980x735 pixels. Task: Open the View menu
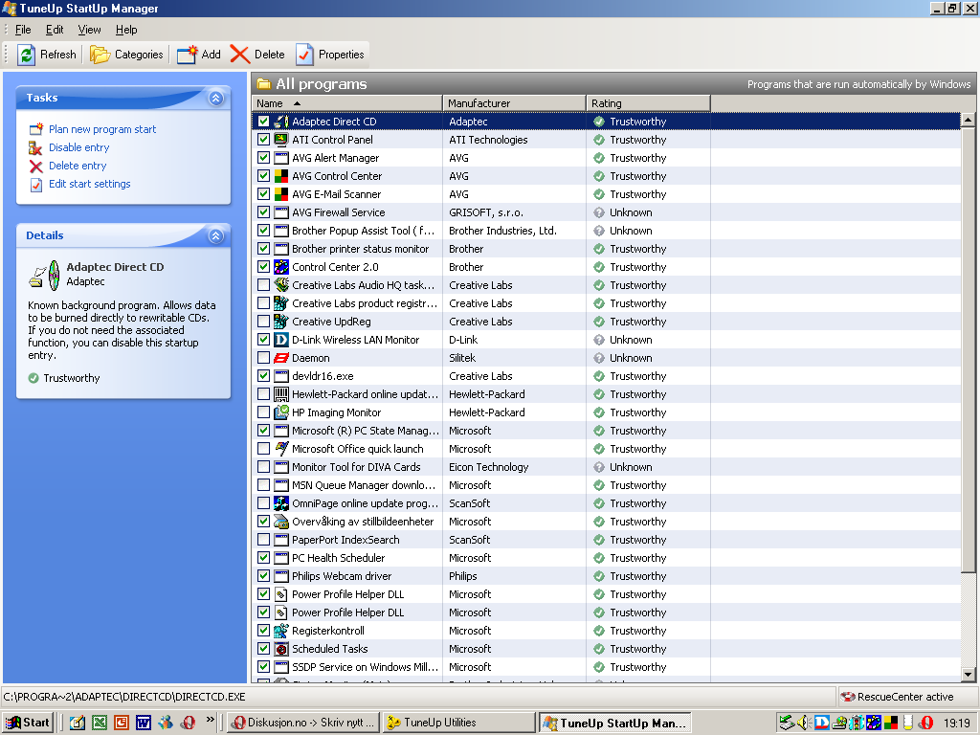89,30
